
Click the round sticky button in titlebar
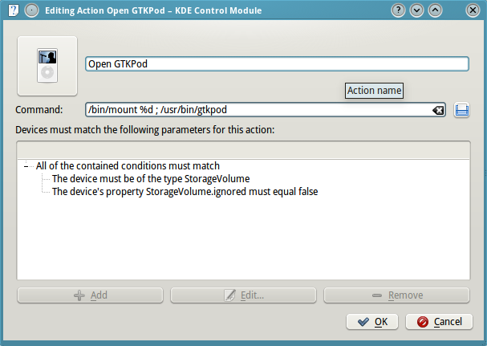point(31,10)
